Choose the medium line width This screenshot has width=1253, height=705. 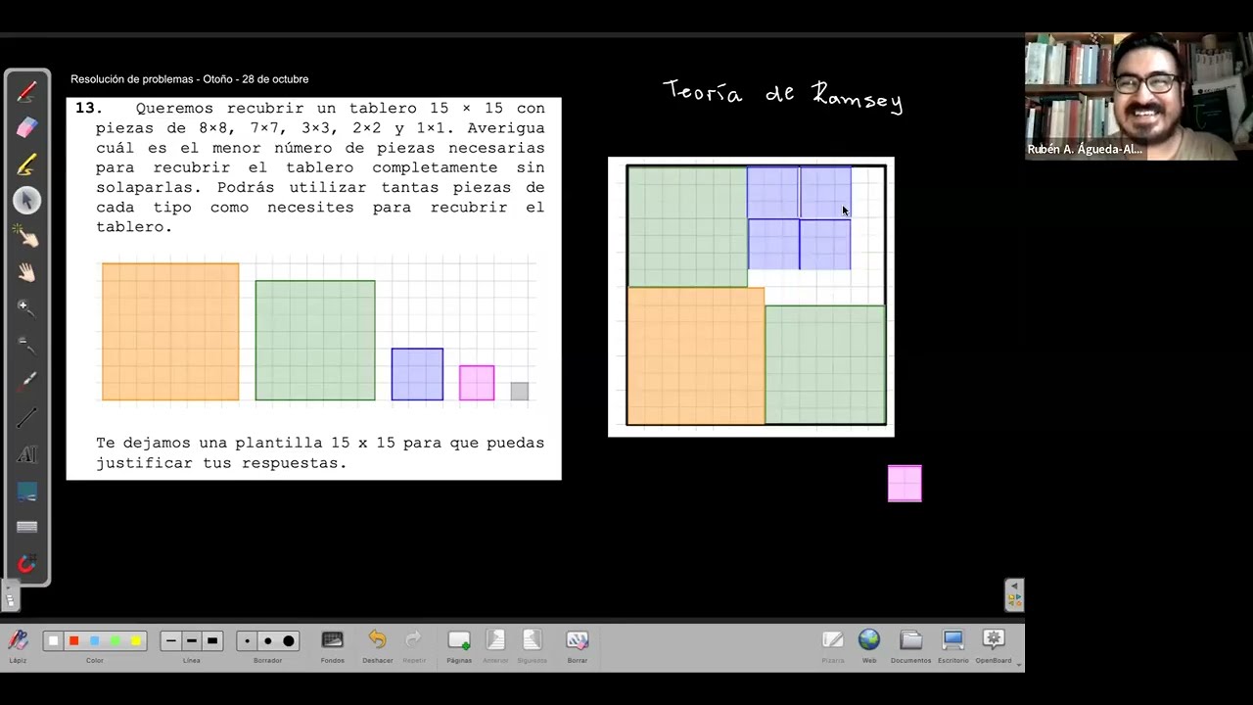191,641
